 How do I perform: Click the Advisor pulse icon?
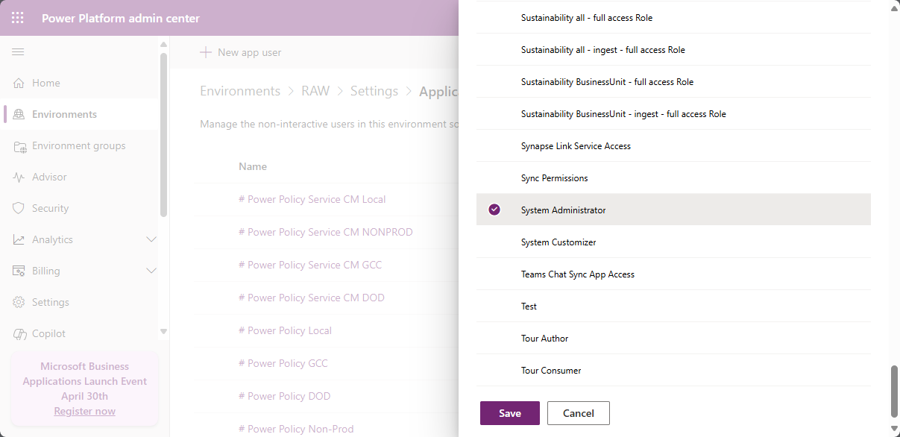pos(19,177)
